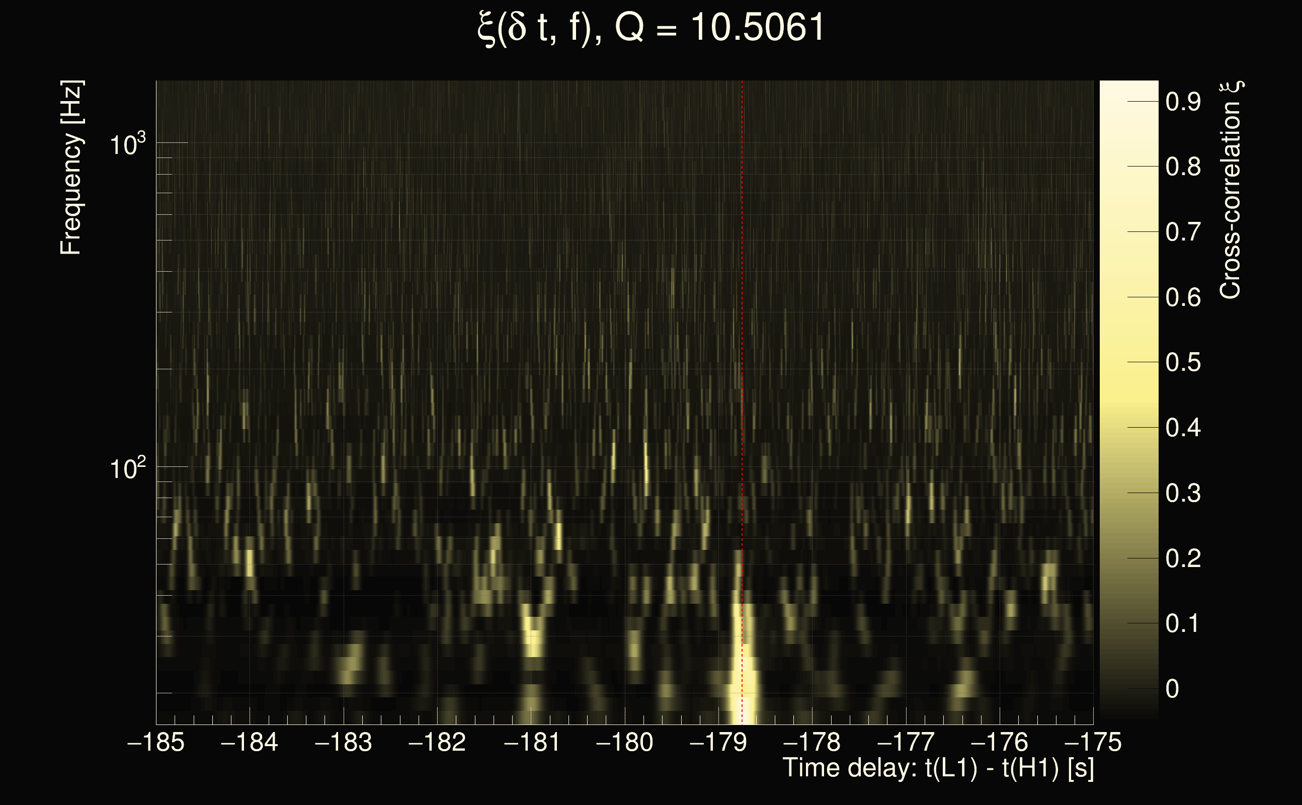Click the -175 tick label at axis end
The image size is (1302, 805).
pos(1092,742)
